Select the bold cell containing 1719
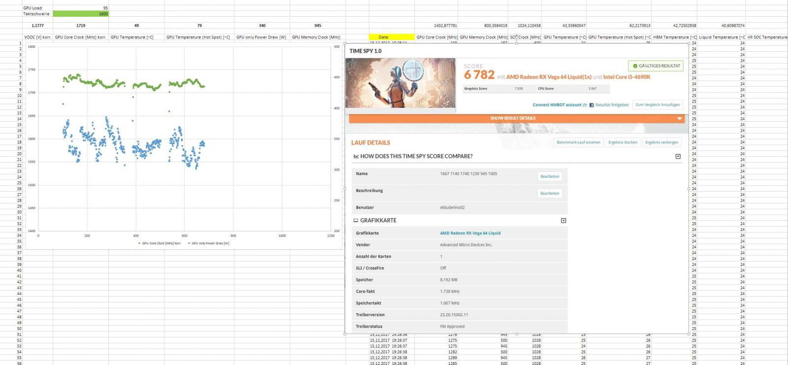Image resolution: width=788 pixels, height=365 pixels. (81, 25)
